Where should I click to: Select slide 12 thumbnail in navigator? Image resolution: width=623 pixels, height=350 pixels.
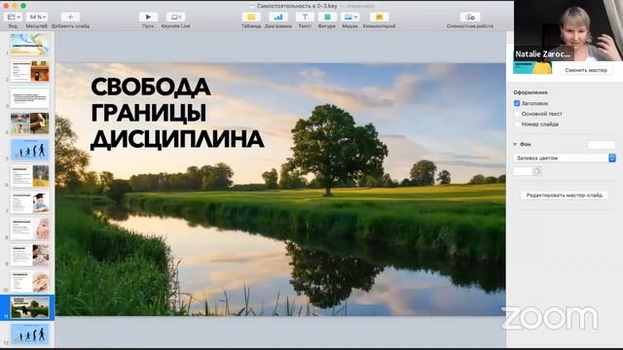[30, 333]
